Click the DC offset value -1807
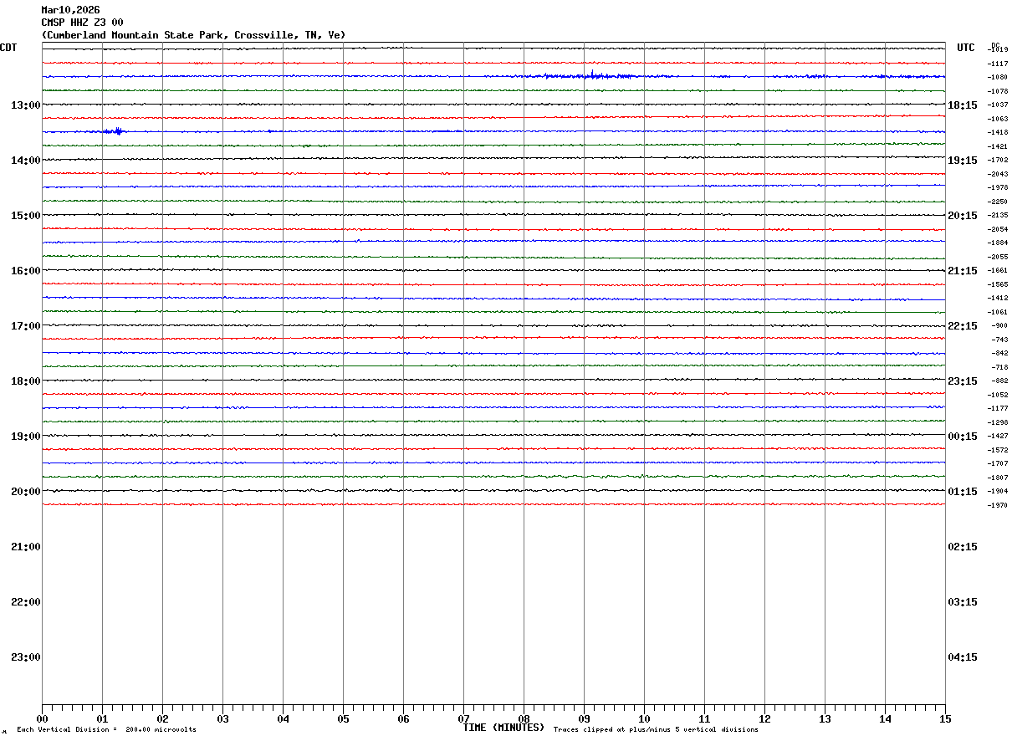 [x=999, y=478]
